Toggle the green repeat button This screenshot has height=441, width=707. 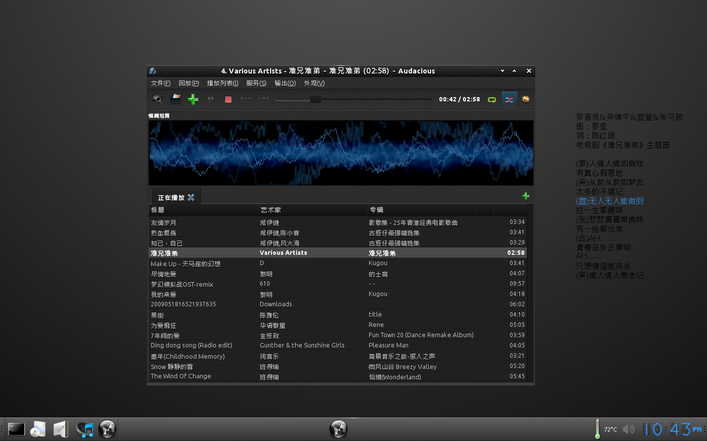click(491, 99)
